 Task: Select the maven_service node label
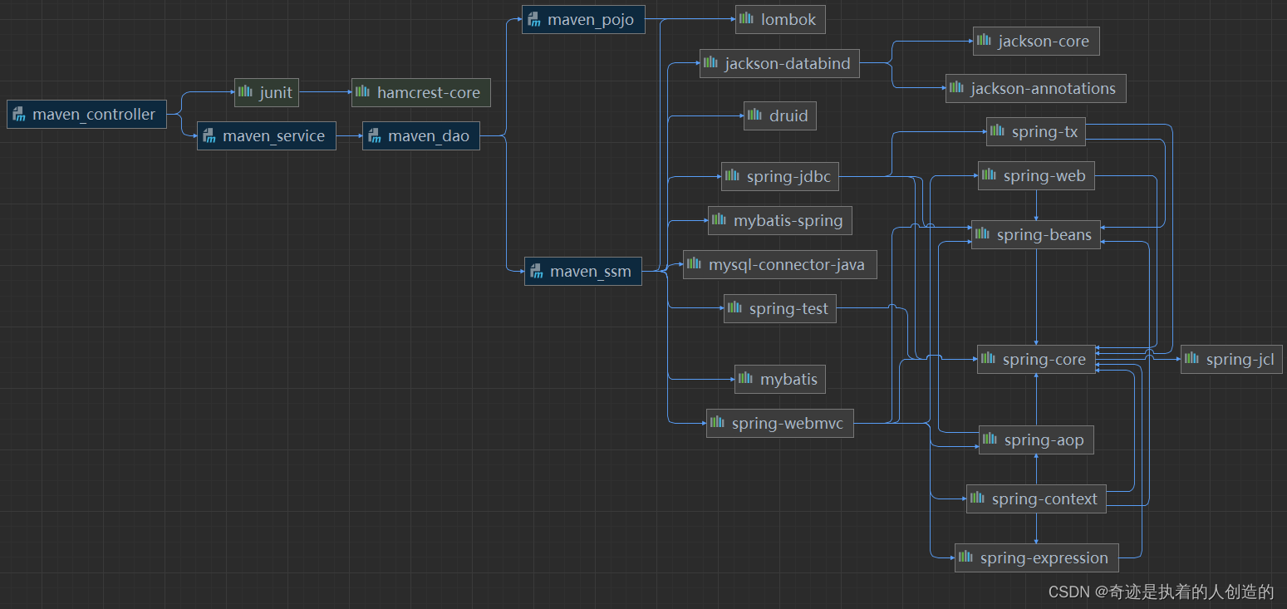click(x=274, y=136)
